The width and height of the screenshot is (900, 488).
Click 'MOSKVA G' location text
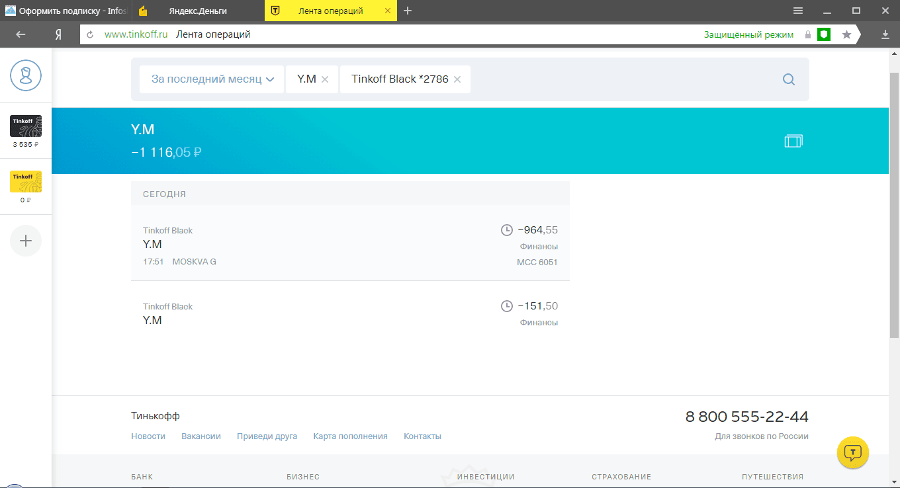click(x=195, y=262)
